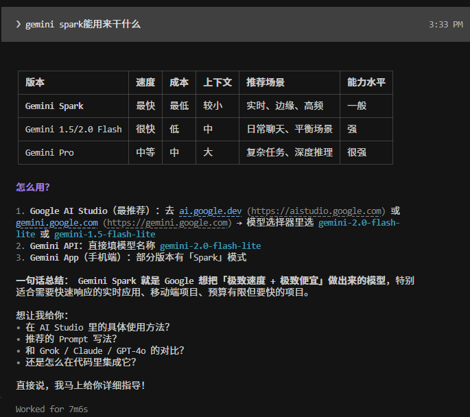
Task: Open the ai.google.dev link
Action: point(210,211)
